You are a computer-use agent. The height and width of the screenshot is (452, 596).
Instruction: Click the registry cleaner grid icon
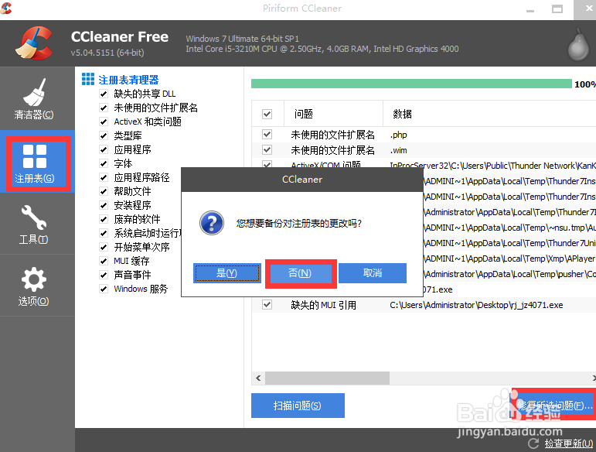click(x=88, y=79)
